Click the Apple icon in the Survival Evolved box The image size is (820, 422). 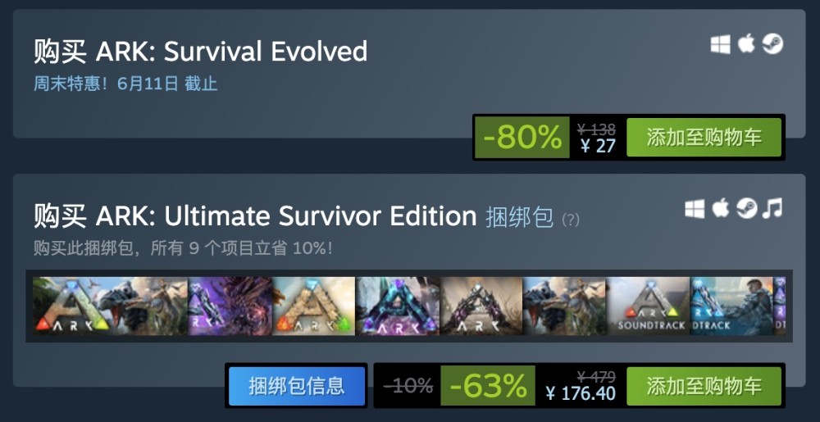(x=746, y=44)
